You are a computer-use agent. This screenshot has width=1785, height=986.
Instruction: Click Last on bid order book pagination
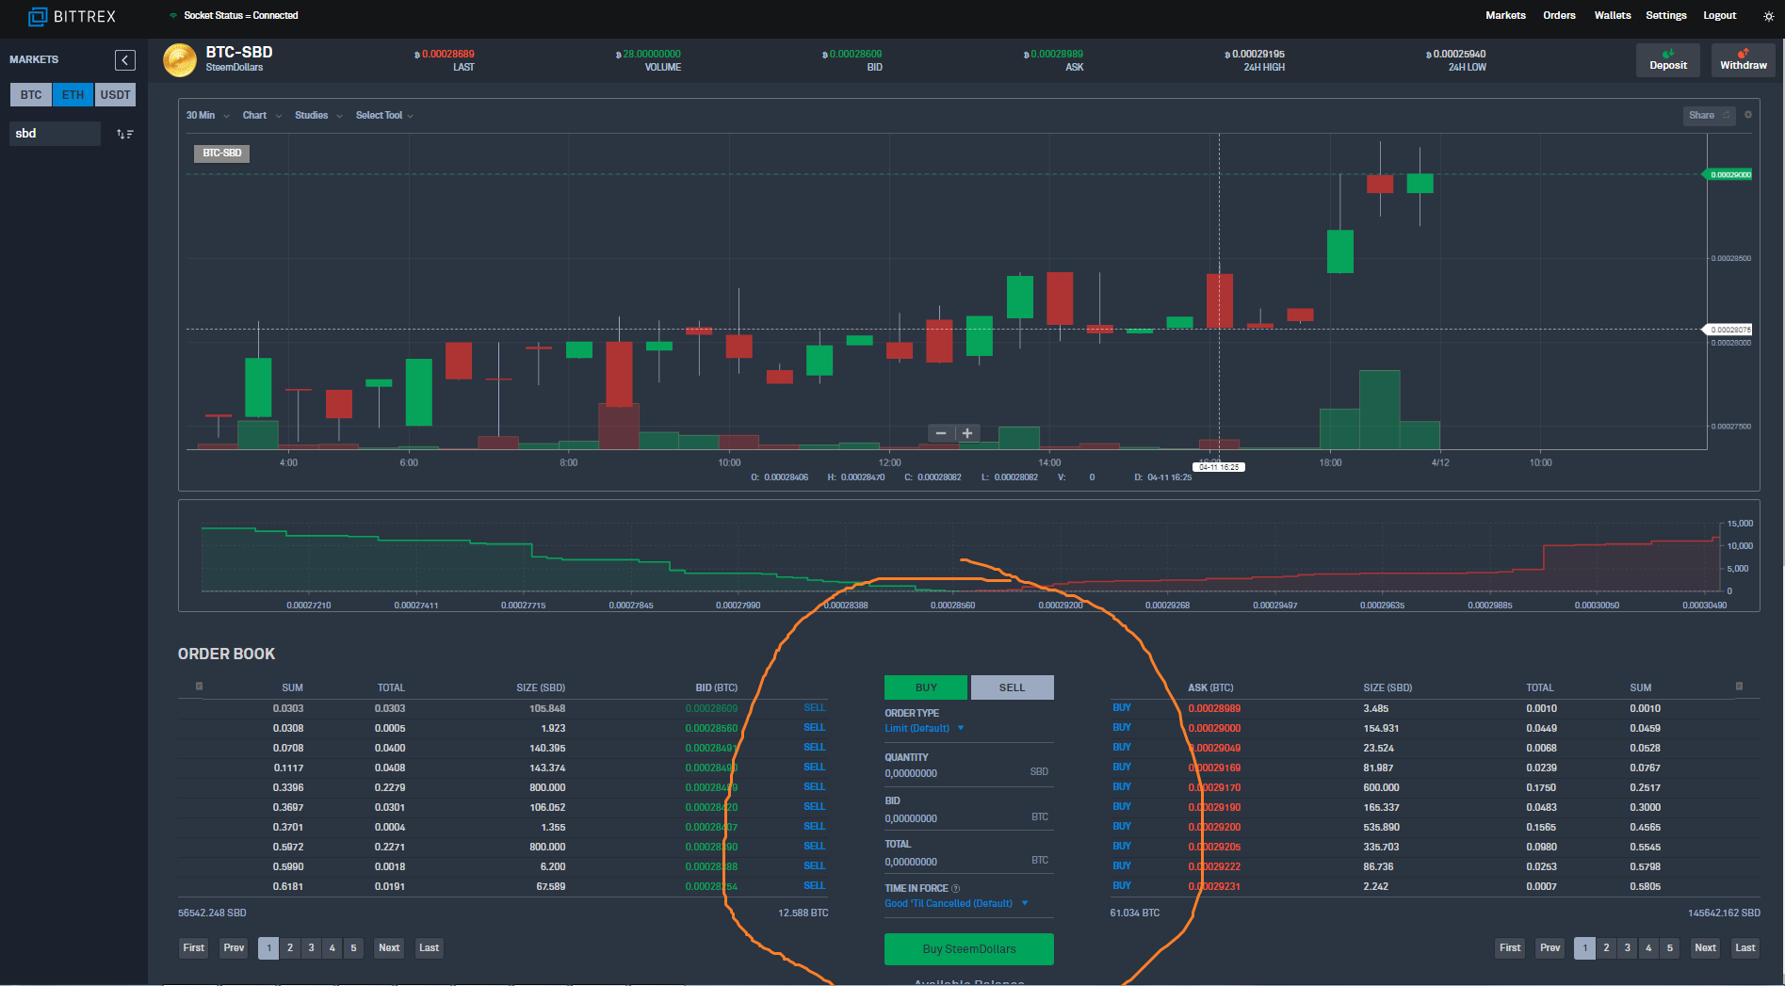click(429, 948)
